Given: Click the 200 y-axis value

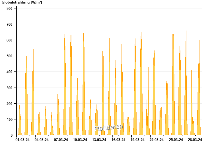Looking at the screenshot, I should [10, 104].
